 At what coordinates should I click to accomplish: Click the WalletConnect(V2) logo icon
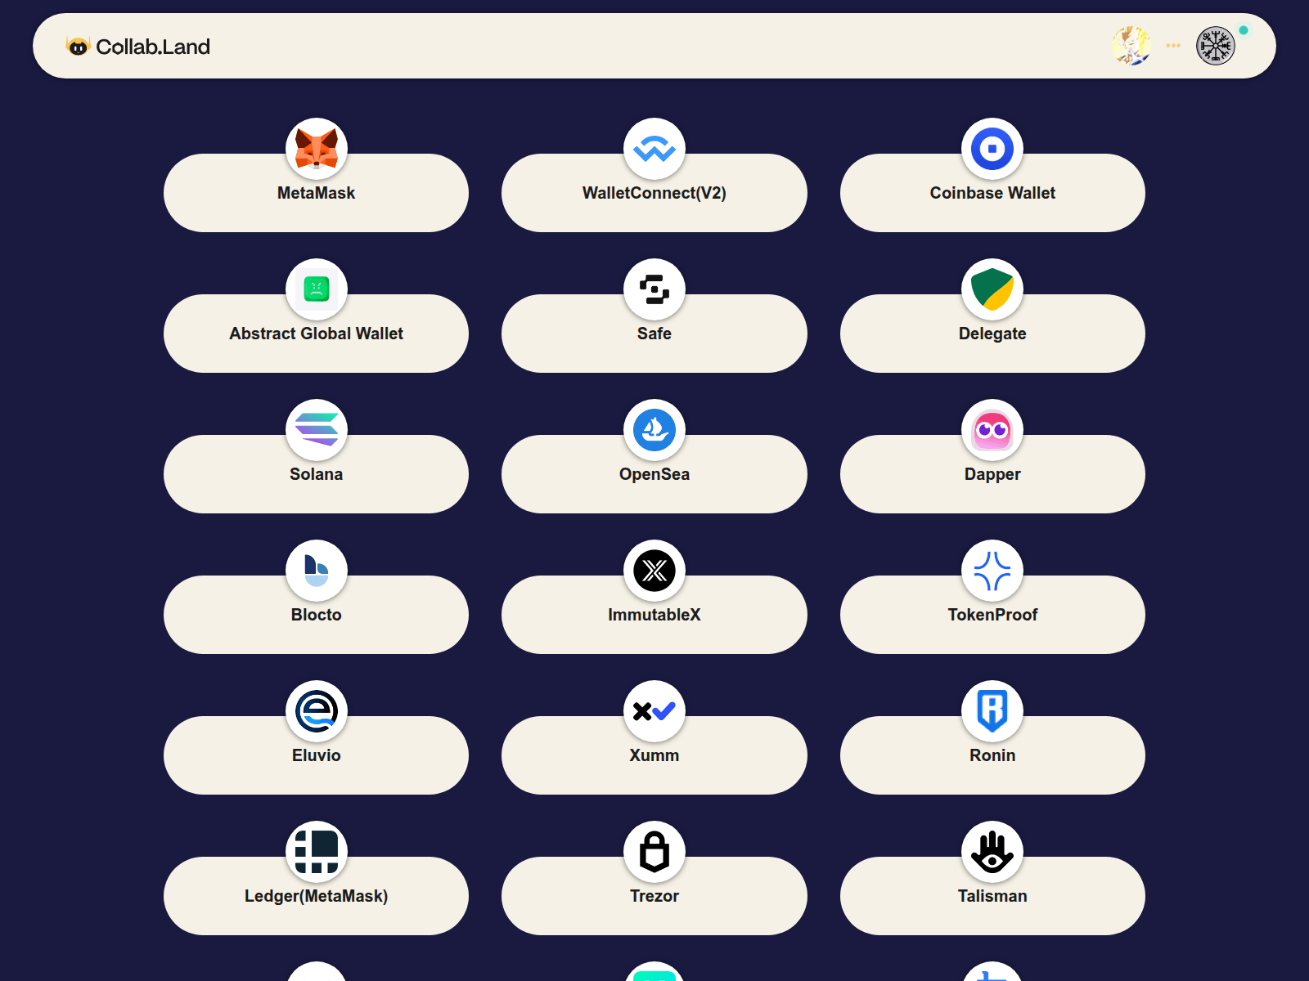[x=654, y=149]
